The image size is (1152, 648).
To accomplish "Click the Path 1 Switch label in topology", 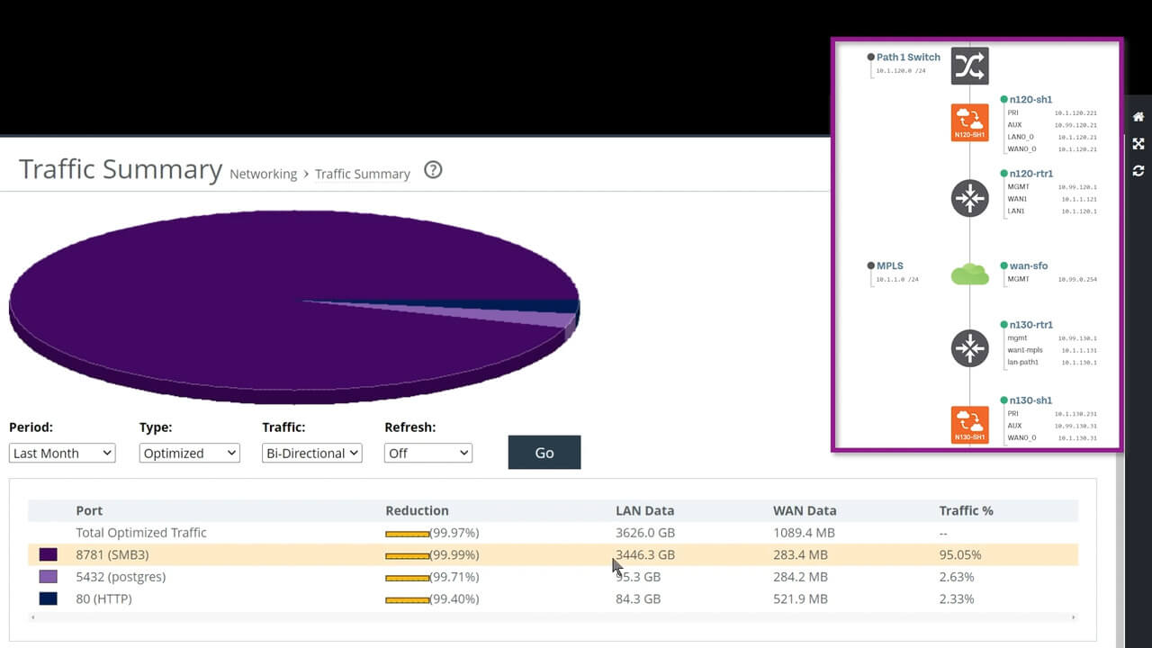I will [x=908, y=57].
